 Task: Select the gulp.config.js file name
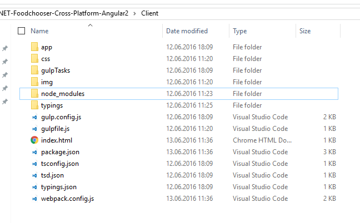(x=61, y=117)
